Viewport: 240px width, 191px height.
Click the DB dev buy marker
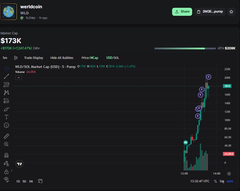click(185, 142)
